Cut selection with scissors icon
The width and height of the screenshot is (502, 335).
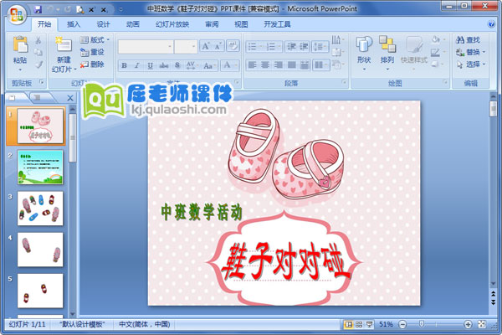tap(38, 39)
